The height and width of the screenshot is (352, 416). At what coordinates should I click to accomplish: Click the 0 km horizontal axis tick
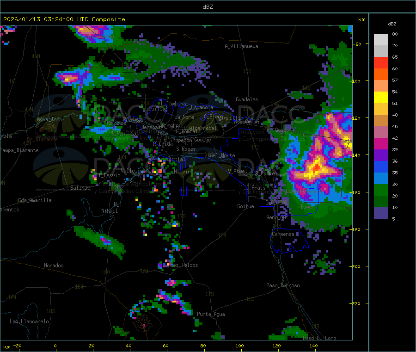[x=55, y=346]
